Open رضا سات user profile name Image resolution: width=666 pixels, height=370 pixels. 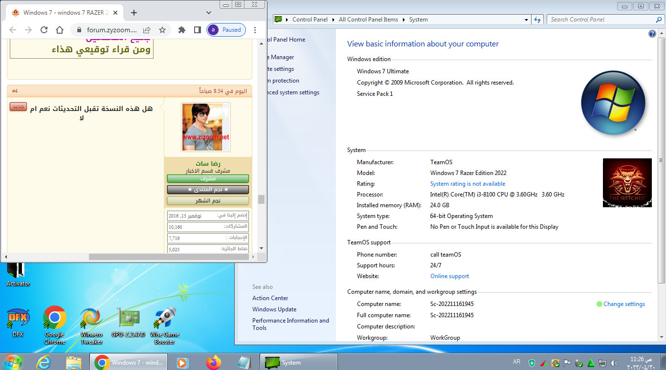[x=208, y=164]
